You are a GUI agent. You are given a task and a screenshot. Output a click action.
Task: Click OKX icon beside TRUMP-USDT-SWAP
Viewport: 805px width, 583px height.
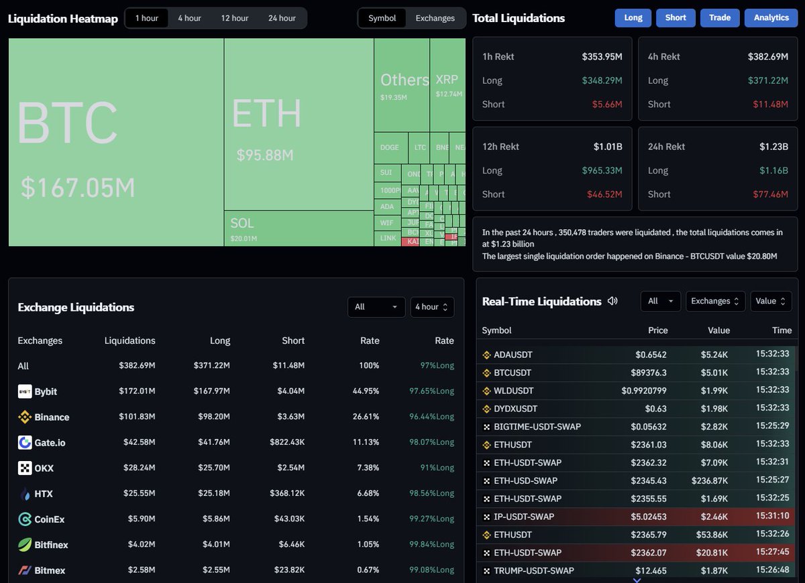[x=487, y=571]
